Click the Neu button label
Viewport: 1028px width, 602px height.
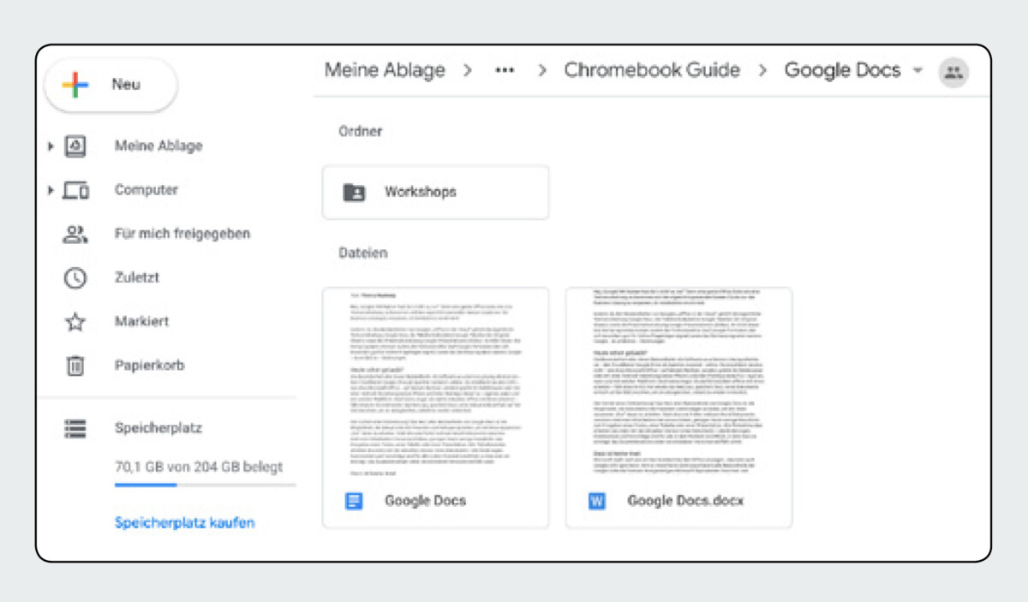point(126,85)
